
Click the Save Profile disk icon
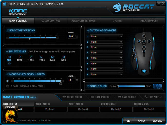120,97
